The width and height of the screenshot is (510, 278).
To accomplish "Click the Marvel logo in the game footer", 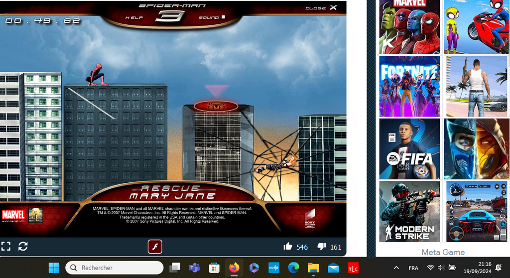I will 13,215.
